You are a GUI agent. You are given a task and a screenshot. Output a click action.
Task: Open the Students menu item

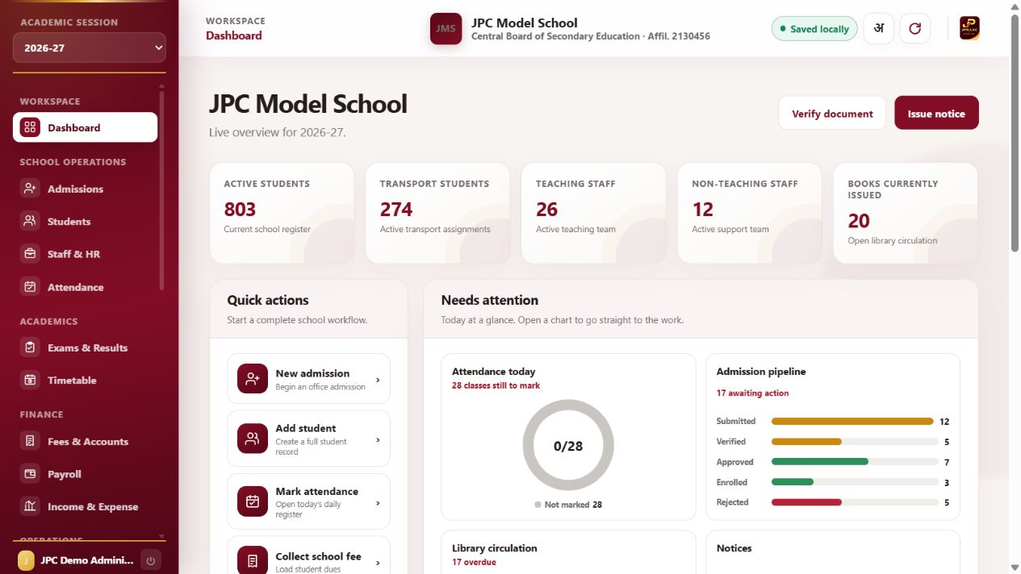pos(85,221)
